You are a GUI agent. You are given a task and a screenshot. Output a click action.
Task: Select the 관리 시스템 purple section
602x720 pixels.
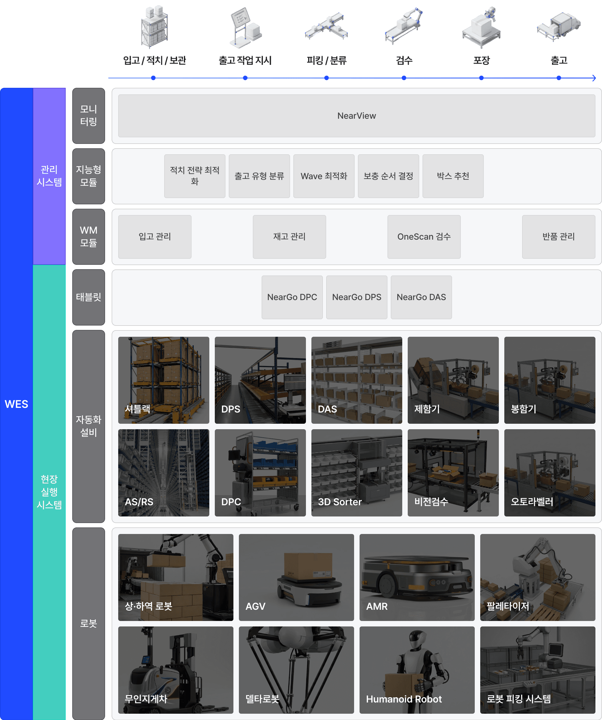click(49, 176)
